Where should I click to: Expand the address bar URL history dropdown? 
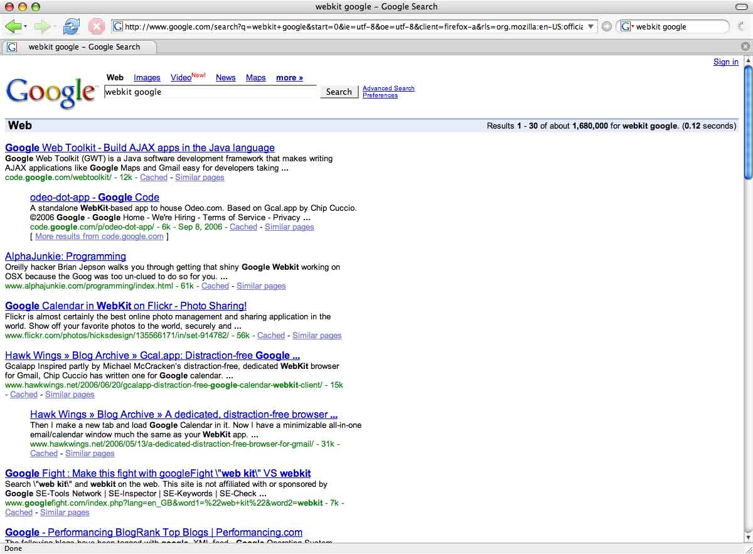tap(591, 26)
